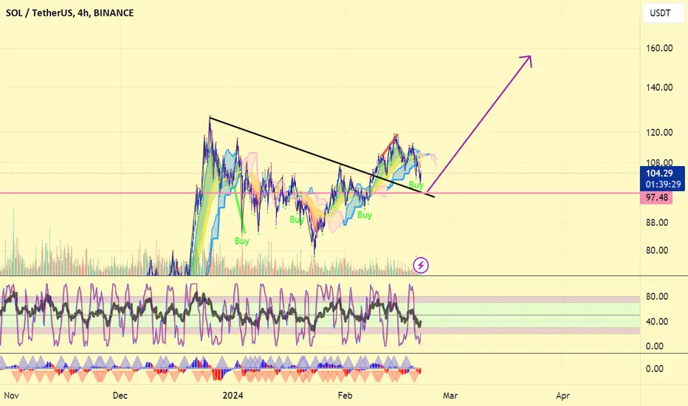Screen dimensions: 688x406
Task: Click the 2024 label on the time axis
Action: pyautogui.click(x=233, y=396)
